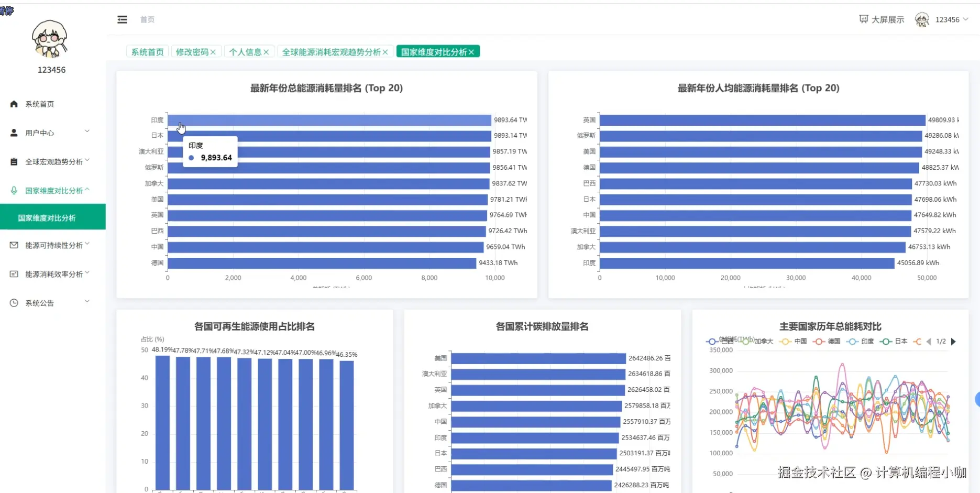Image resolution: width=980 pixels, height=493 pixels.
Task: Click the envelope icon beside 能源可持续性分析
Action: 14,245
